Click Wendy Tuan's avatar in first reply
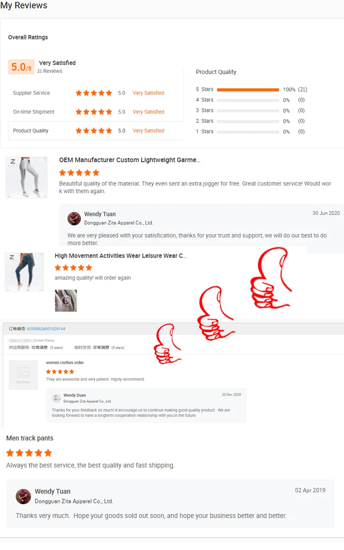 point(74,219)
